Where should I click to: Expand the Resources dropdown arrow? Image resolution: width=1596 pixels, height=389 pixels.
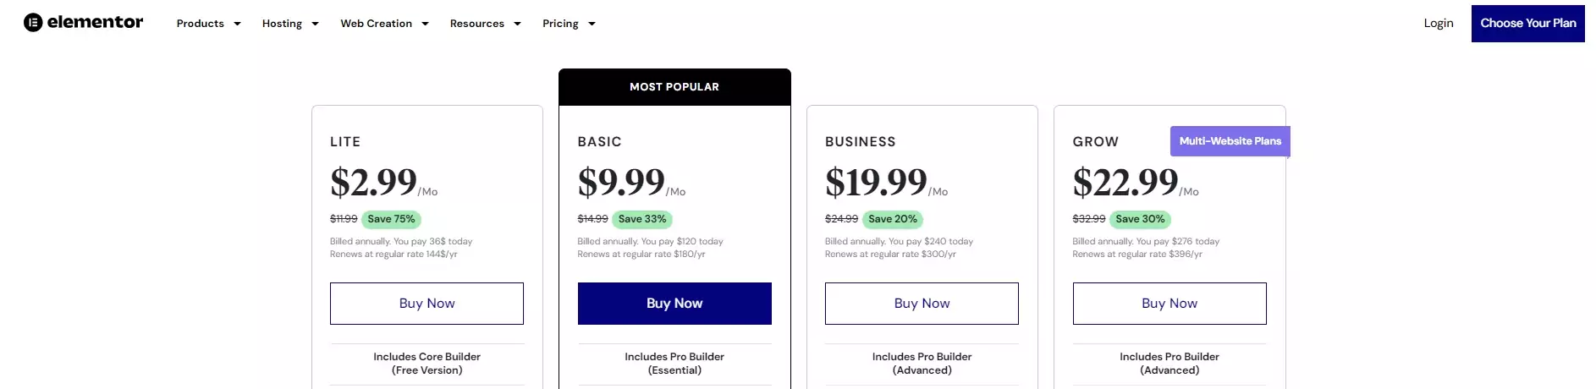pyautogui.click(x=518, y=24)
